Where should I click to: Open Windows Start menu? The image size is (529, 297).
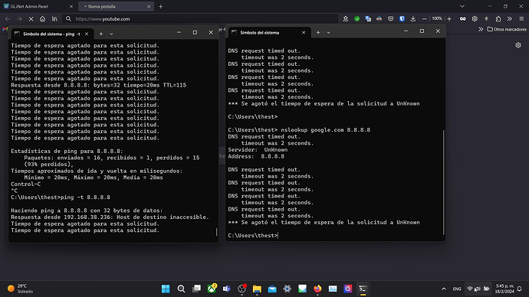pos(166,289)
